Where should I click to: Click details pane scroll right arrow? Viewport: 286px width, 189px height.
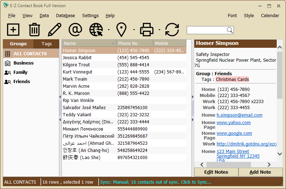coord(269,165)
